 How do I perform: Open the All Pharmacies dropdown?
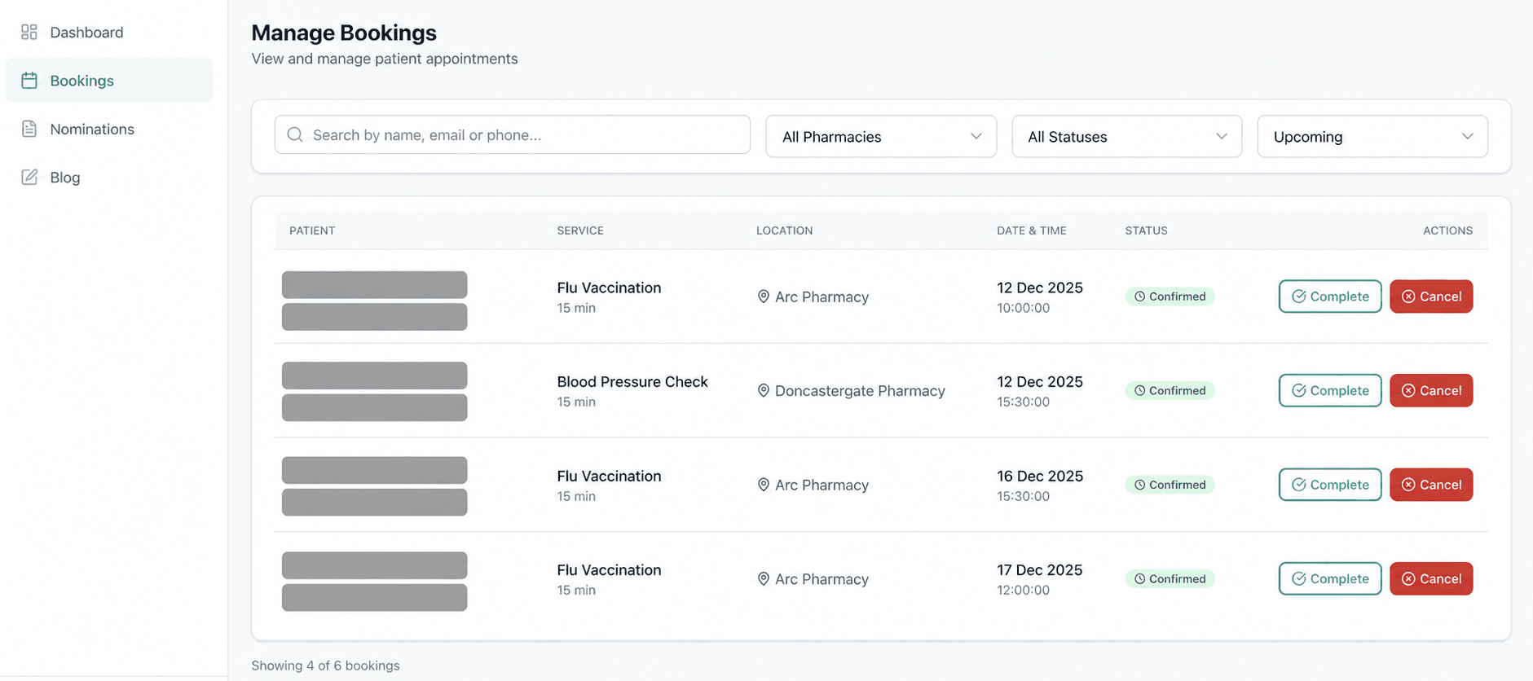click(x=881, y=136)
